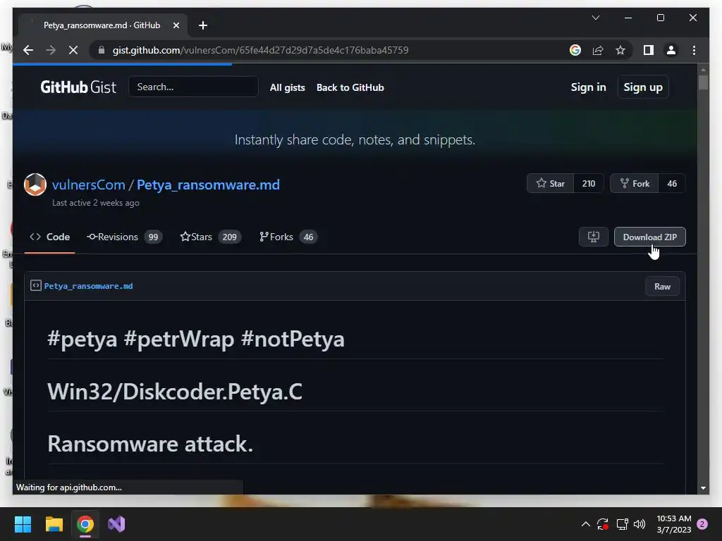Close the Petya_ransomware.md tab
This screenshot has width=722, height=541.
(176, 25)
